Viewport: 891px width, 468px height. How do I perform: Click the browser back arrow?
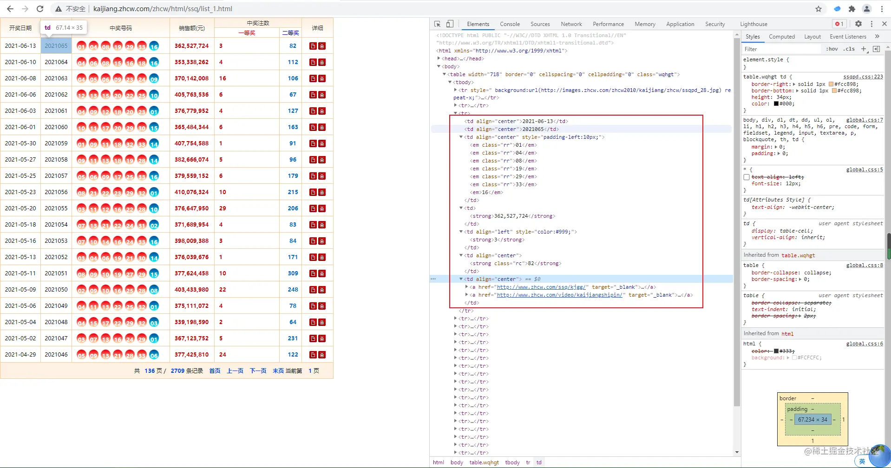click(10, 9)
